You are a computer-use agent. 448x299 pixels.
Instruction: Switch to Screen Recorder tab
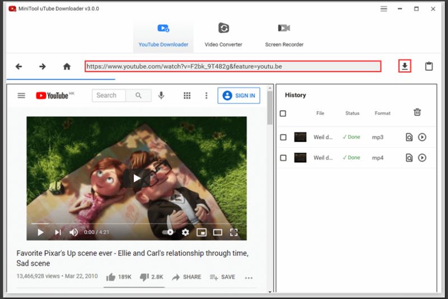(x=284, y=36)
